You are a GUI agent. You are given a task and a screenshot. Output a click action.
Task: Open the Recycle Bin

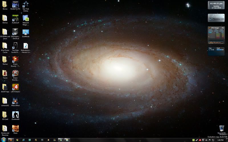(x=222, y=128)
